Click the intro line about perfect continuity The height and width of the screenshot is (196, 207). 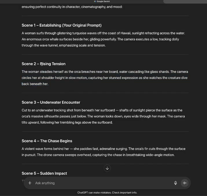pyautogui.click(x=72, y=7)
